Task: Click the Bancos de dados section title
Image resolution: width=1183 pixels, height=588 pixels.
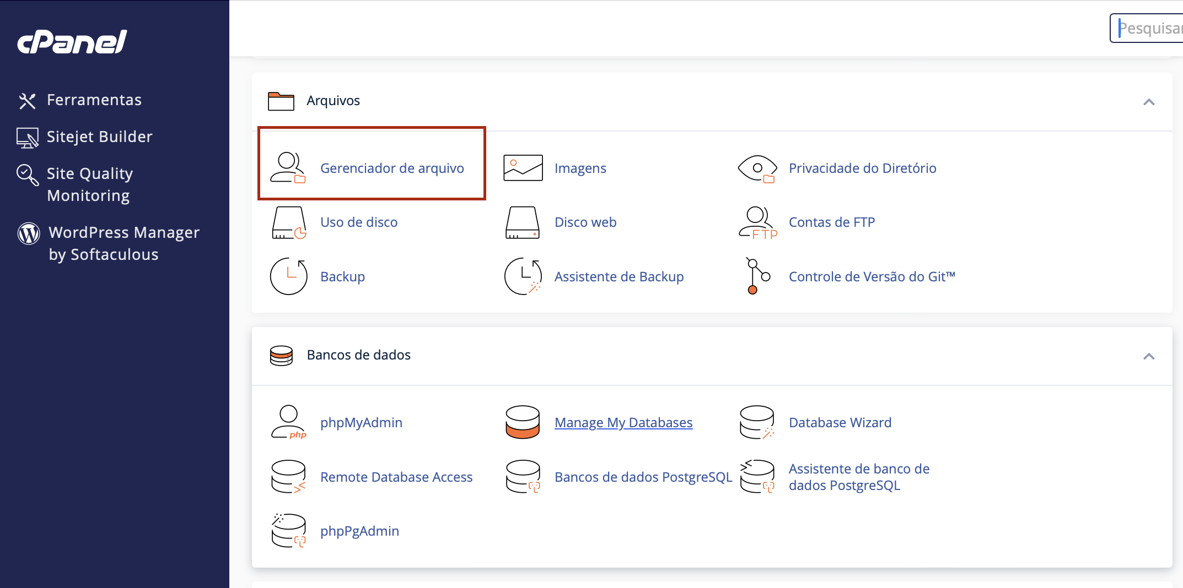Action: [359, 355]
